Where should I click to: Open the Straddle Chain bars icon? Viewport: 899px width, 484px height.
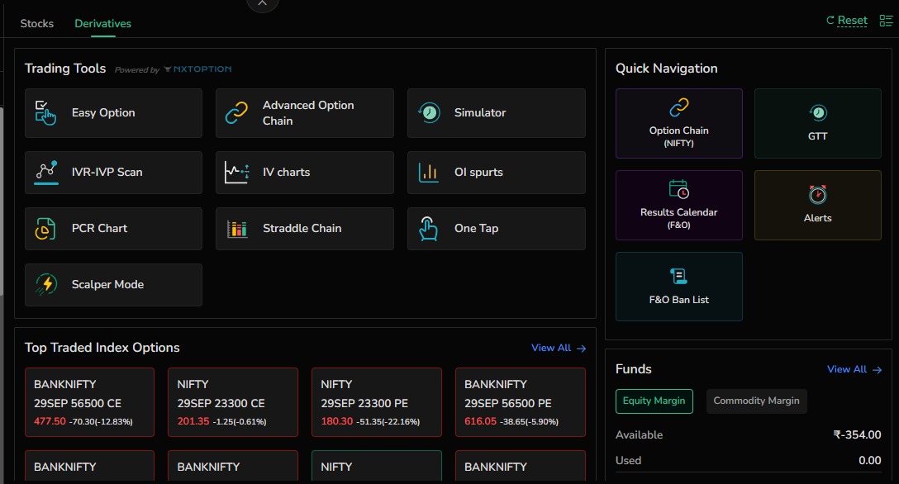(237, 229)
